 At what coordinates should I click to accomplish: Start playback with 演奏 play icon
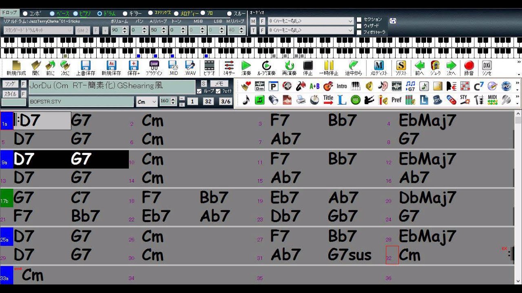246,68
